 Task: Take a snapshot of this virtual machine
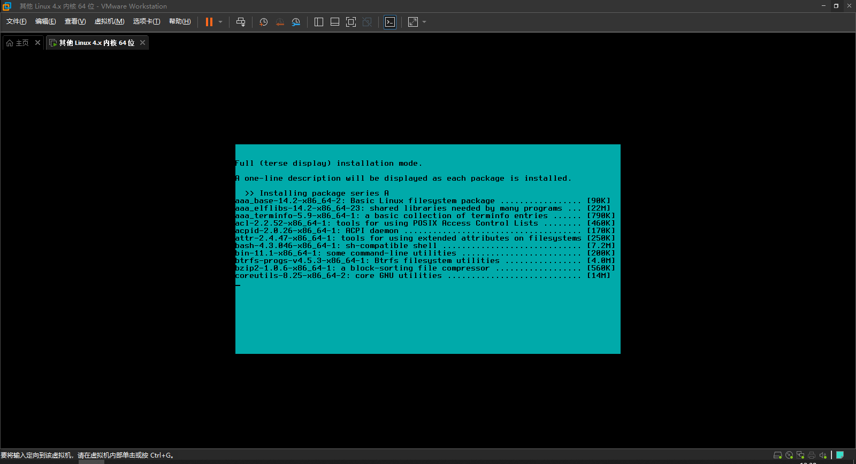(263, 22)
